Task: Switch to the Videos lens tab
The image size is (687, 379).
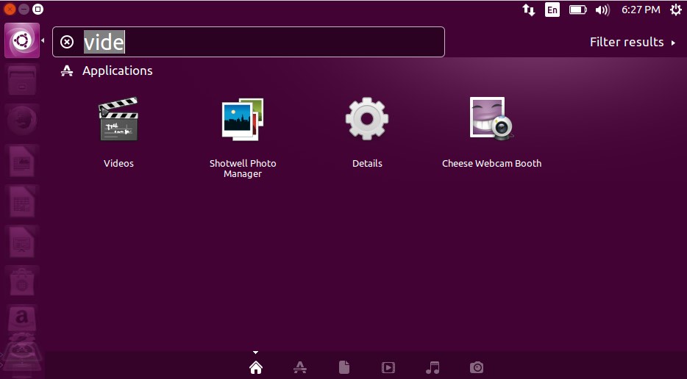Action: [x=388, y=367]
